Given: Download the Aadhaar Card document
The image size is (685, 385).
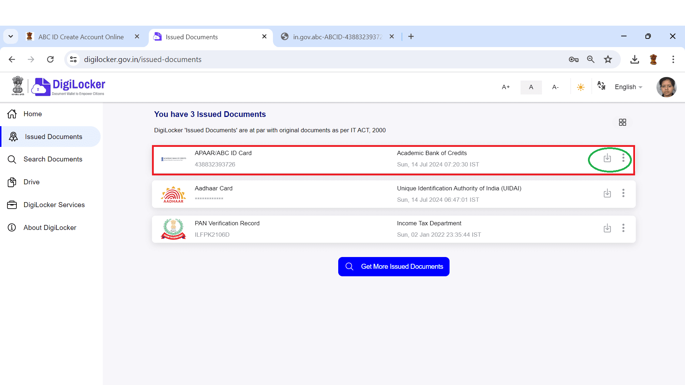Looking at the screenshot, I should point(607,193).
